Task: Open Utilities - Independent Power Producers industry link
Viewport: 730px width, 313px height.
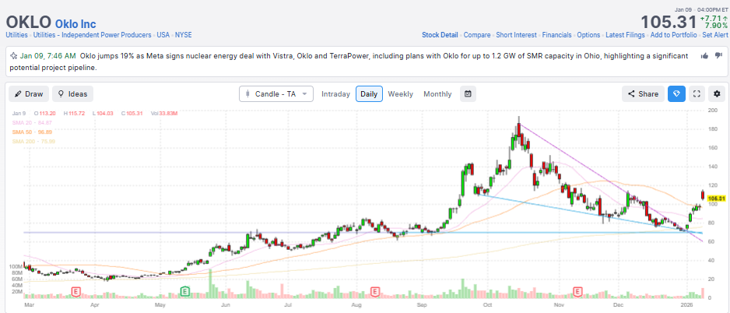Action: click(x=92, y=35)
